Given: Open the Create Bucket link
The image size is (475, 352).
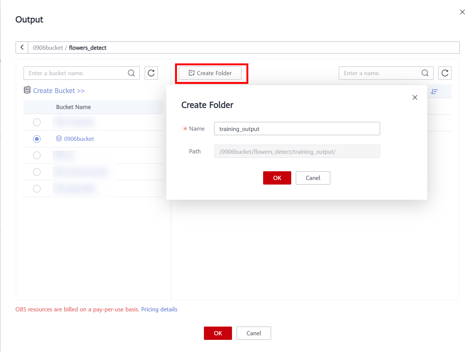Looking at the screenshot, I should coord(58,91).
